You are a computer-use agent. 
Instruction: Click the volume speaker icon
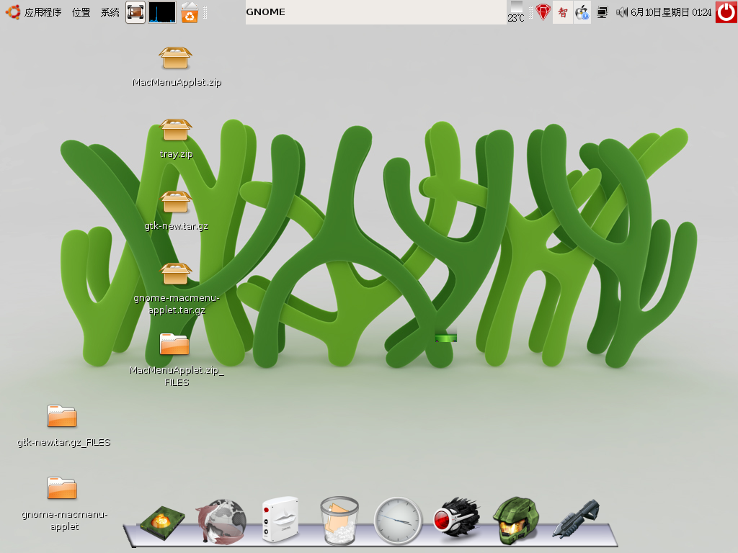coord(622,12)
